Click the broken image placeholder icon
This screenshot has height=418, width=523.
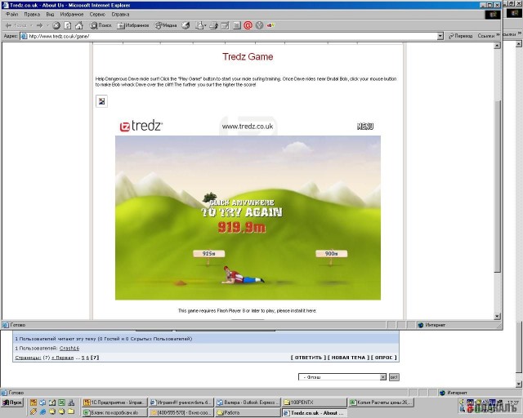(101, 101)
